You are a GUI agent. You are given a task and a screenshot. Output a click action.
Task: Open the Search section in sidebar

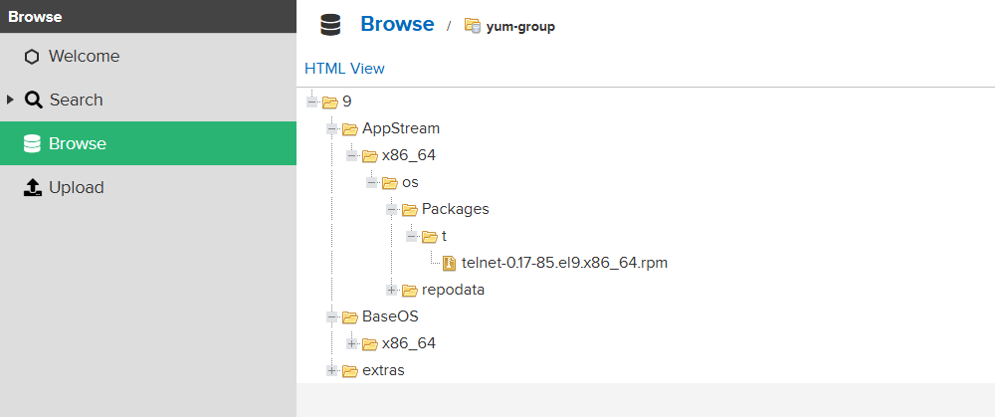148,101
